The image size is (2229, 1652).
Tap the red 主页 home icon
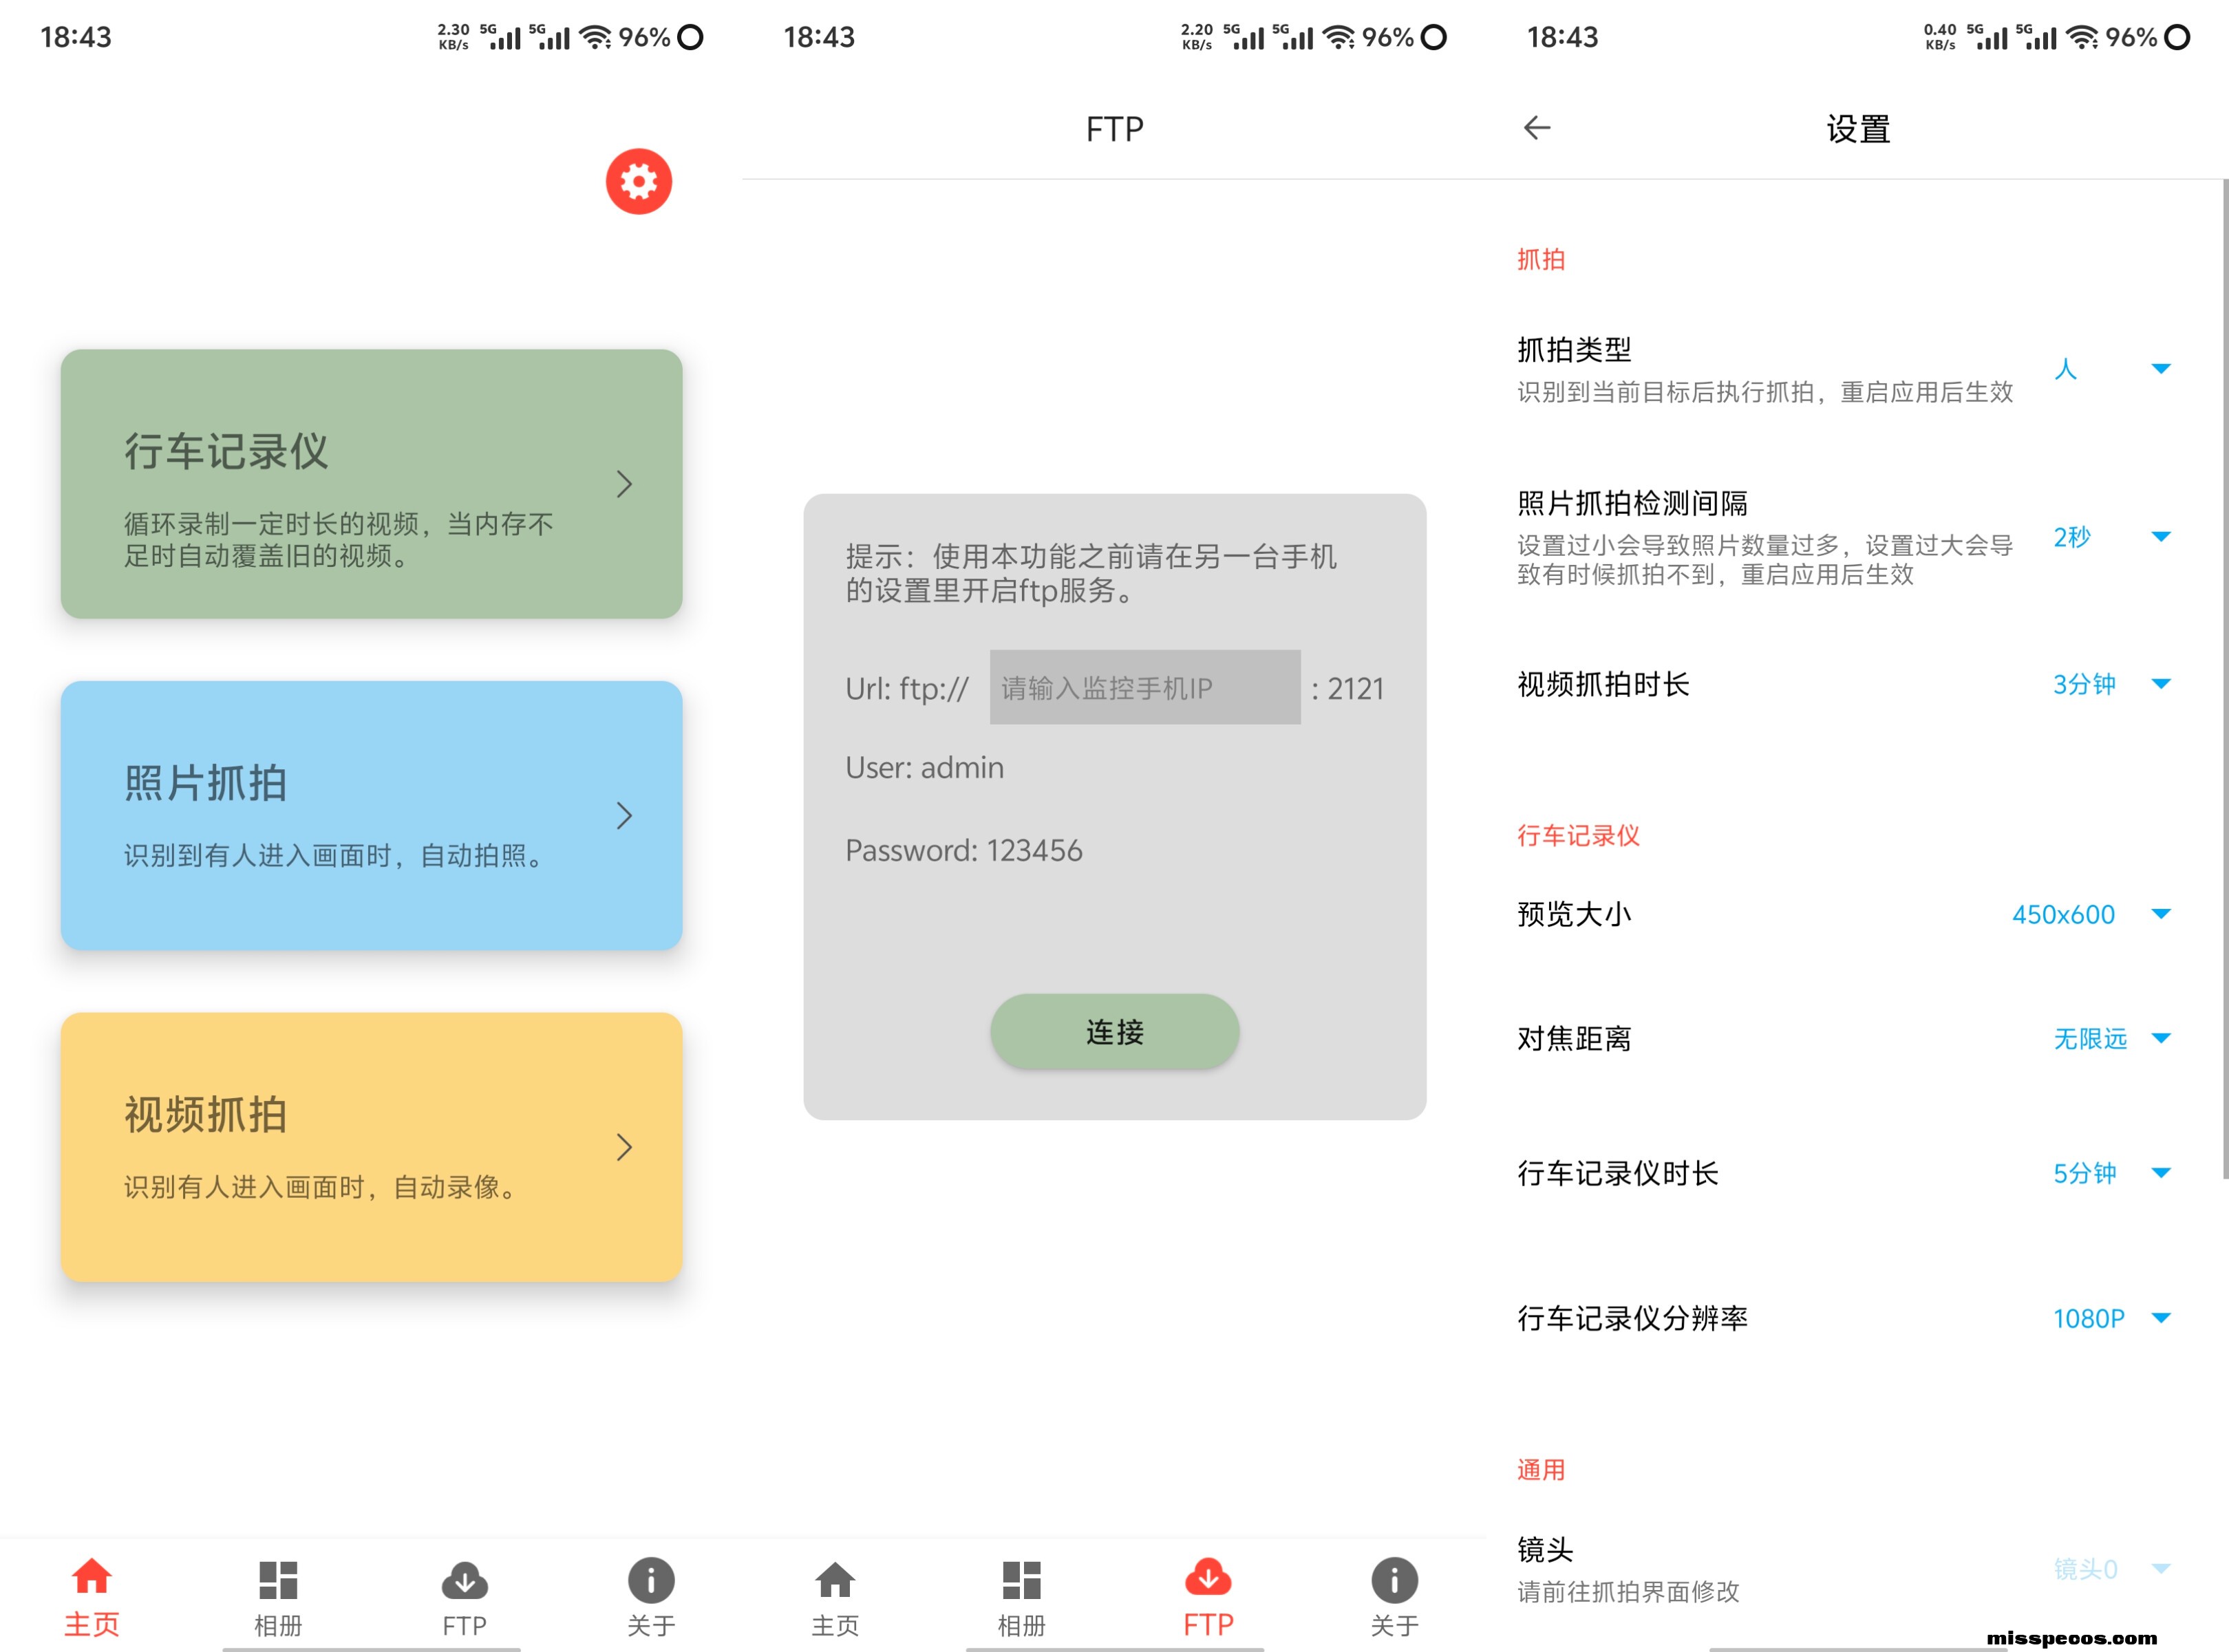(x=91, y=1579)
